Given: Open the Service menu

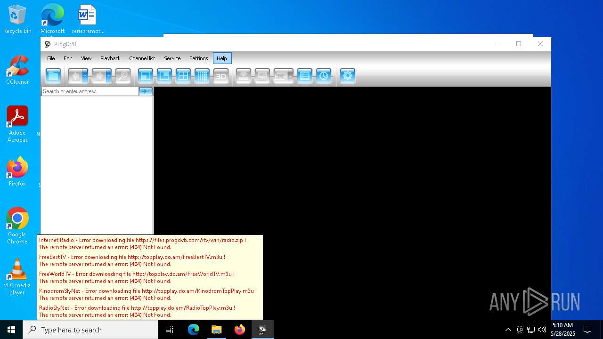Looking at the screenshot, I should pyautogui.click(x=172, y=58).
